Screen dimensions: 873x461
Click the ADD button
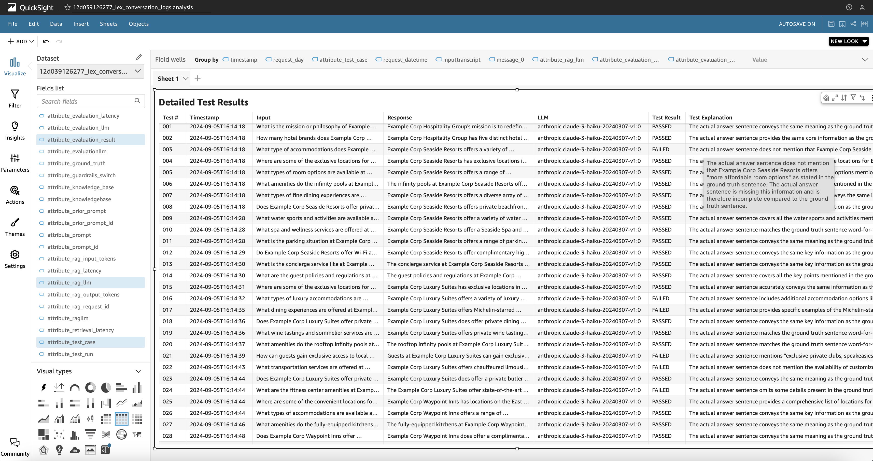pos(21,41)
